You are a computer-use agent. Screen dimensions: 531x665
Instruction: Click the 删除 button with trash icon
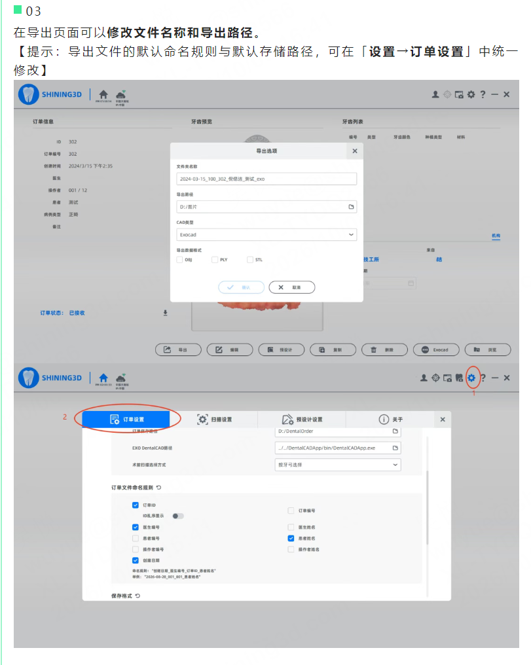point(384,350)
